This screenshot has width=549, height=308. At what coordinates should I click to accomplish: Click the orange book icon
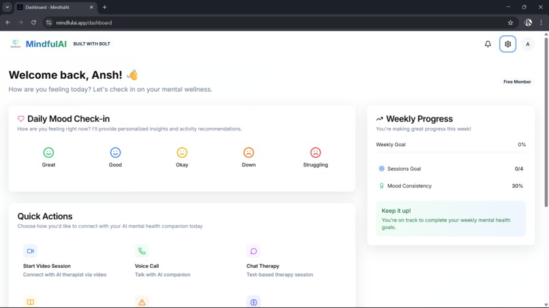coord(30,302)
